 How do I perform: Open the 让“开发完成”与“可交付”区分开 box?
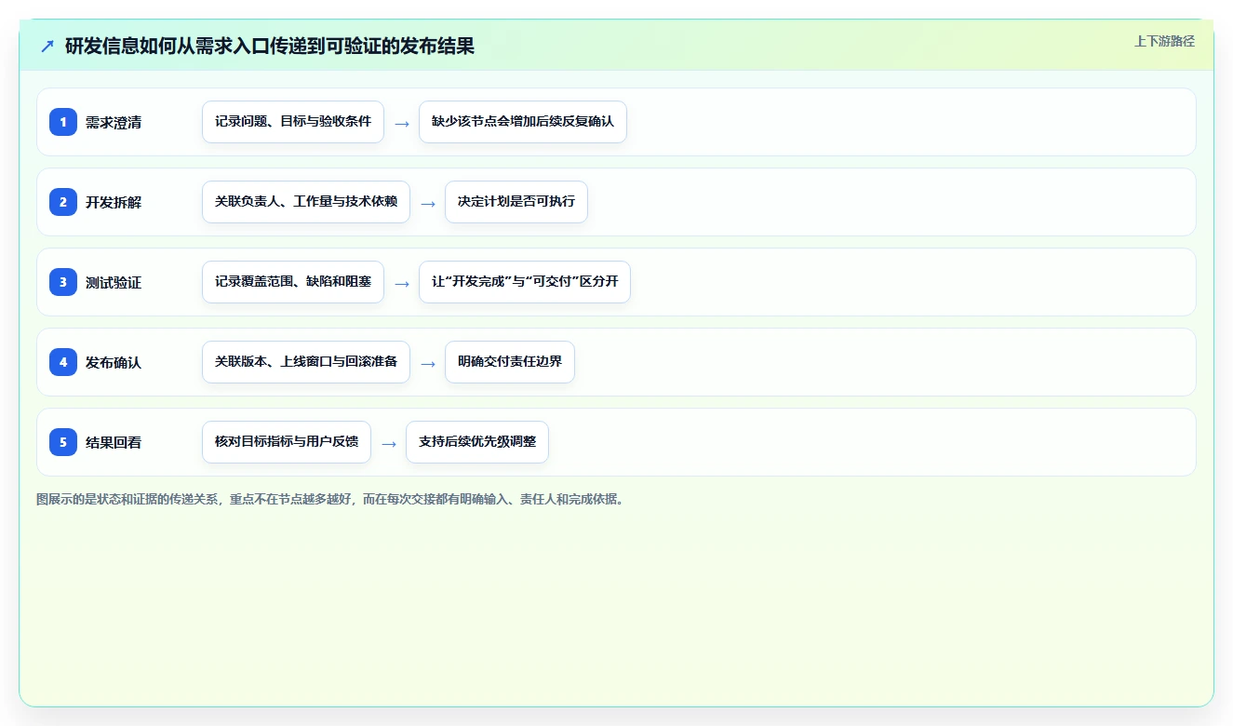(525, 282)
